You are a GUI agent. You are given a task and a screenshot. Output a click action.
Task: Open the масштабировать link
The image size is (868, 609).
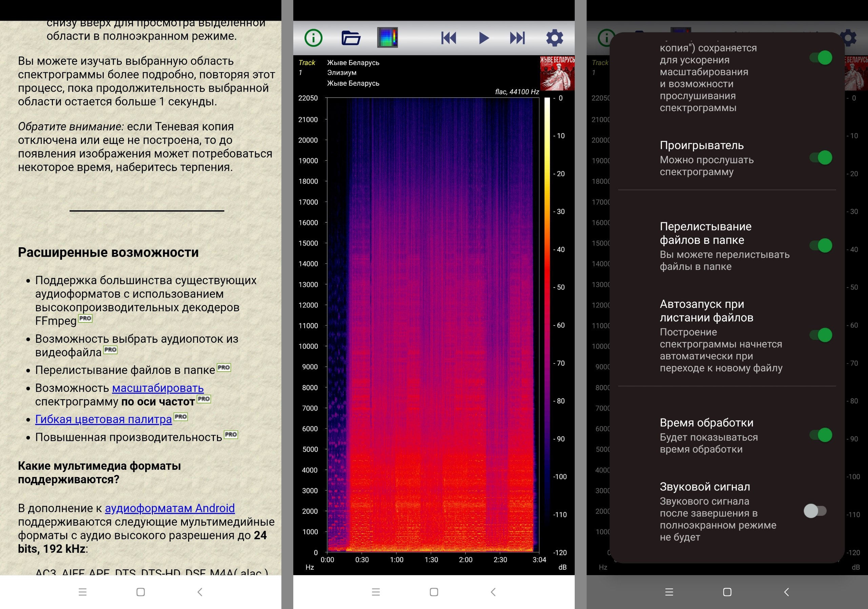click(158, 388)
